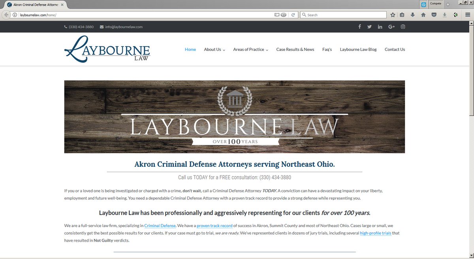This screenshot has width=474, height=259.
Task: Show site information for laybournelaw.com
Action: click(15, 15)
